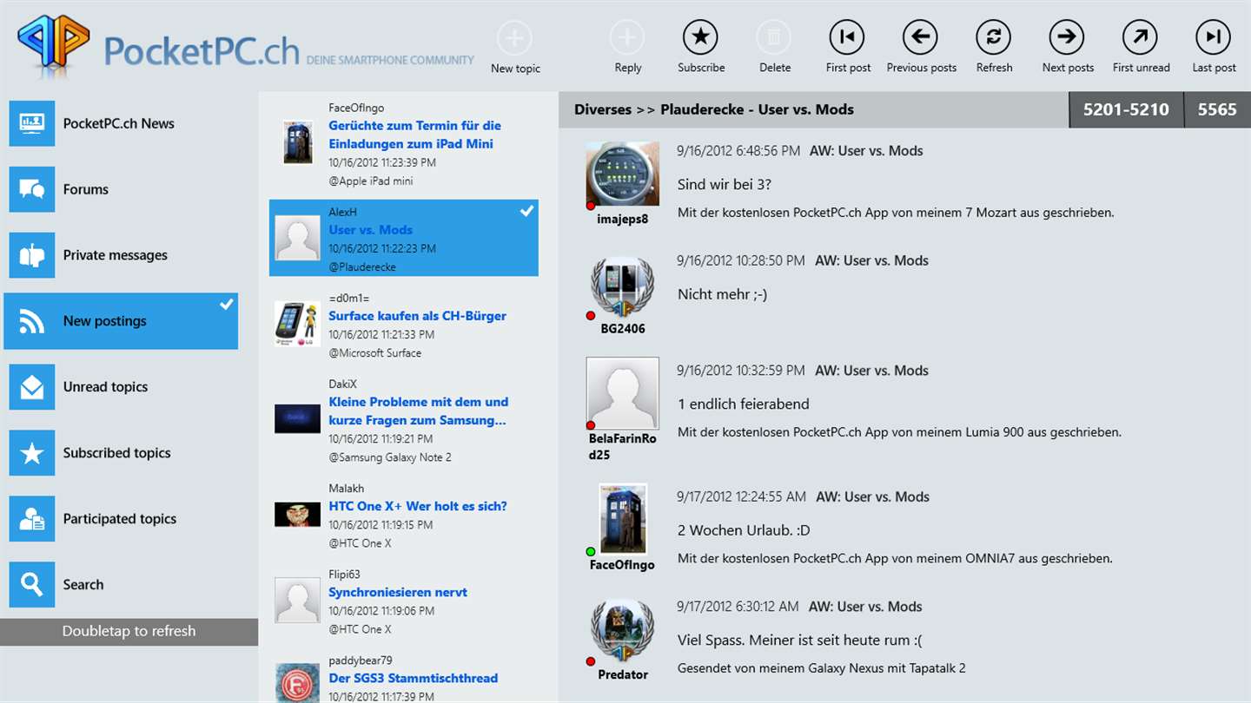1251x703 pixels.
Task: Click Malakh avatar thumbnail in topic list
Action: 297,515
